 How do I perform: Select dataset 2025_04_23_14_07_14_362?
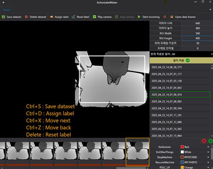pyautogui.click(x=180, y=129)
